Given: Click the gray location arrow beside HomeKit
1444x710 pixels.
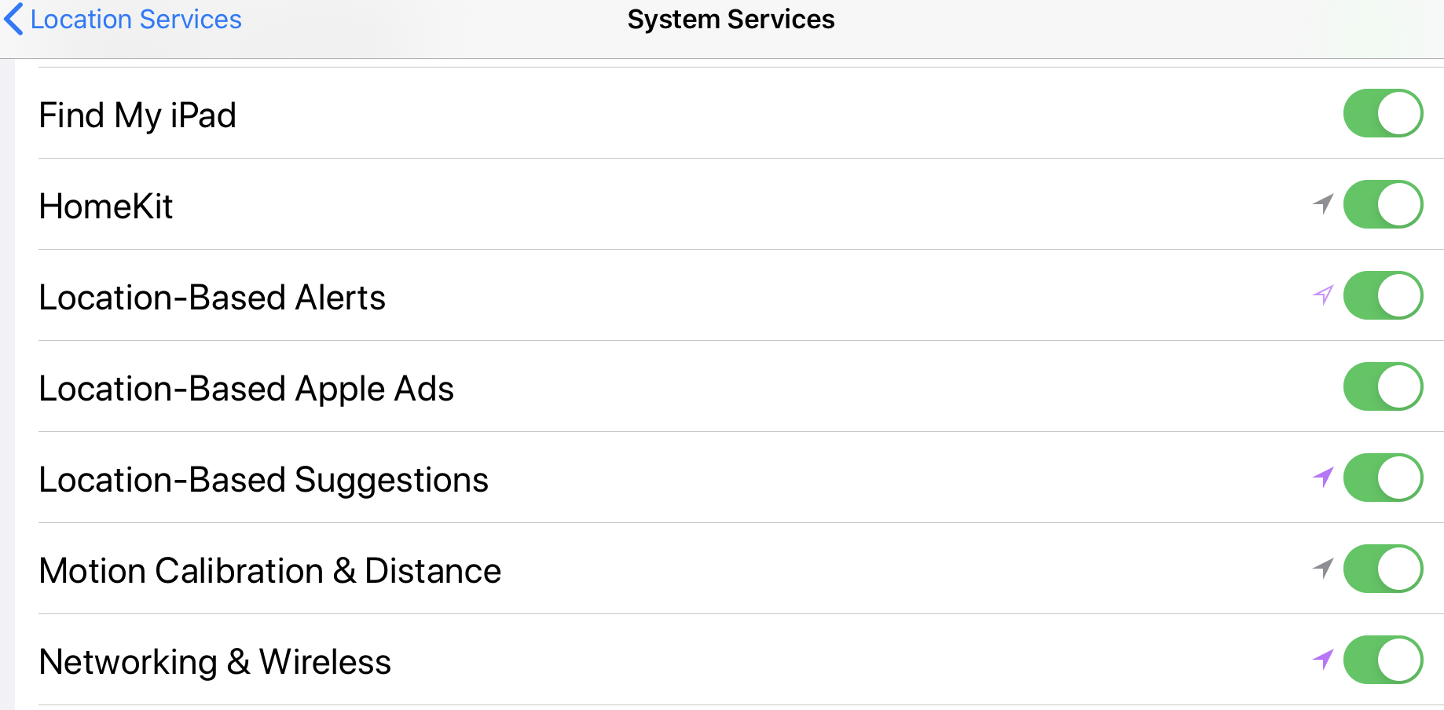Looking at the screenshot, I should (x=1323, y=204).
